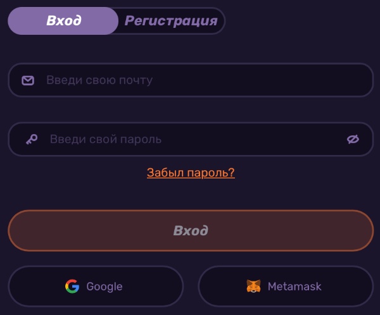Click the Metamask text label
The width and height of the screenshot is (380, 315).
(294, 287)
